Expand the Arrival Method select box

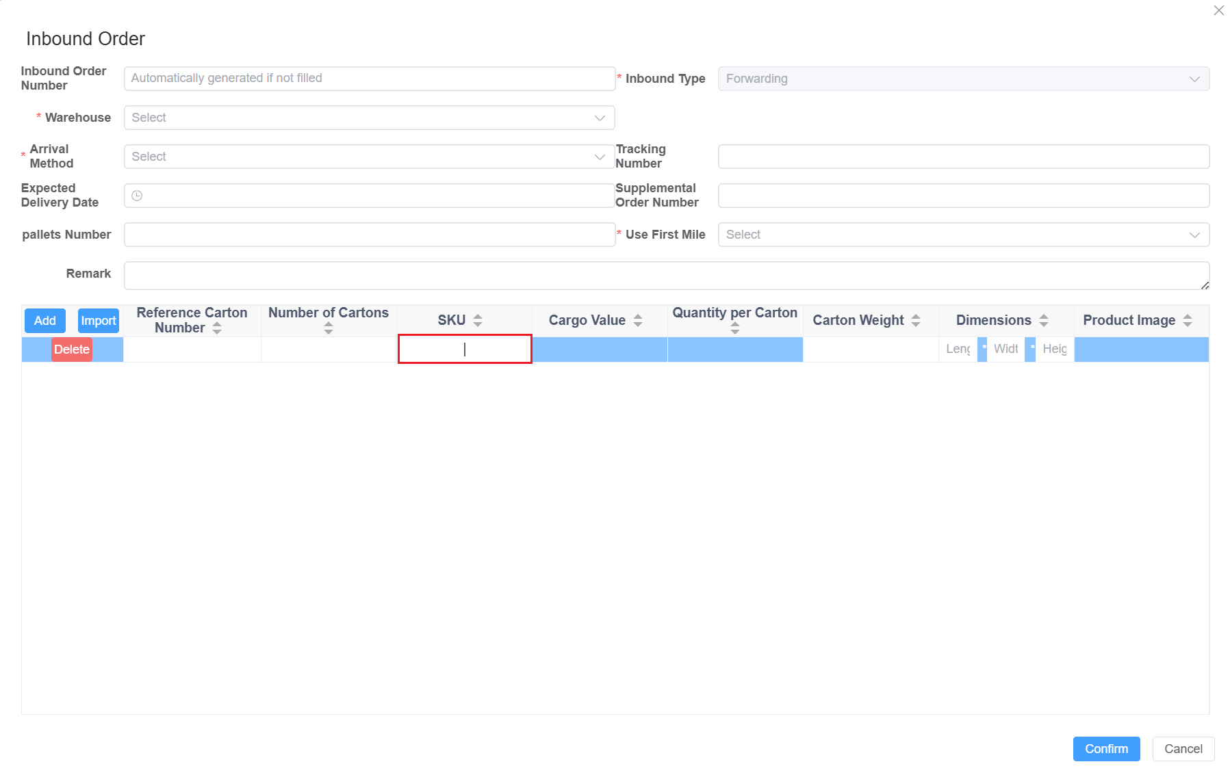[369, 157]
